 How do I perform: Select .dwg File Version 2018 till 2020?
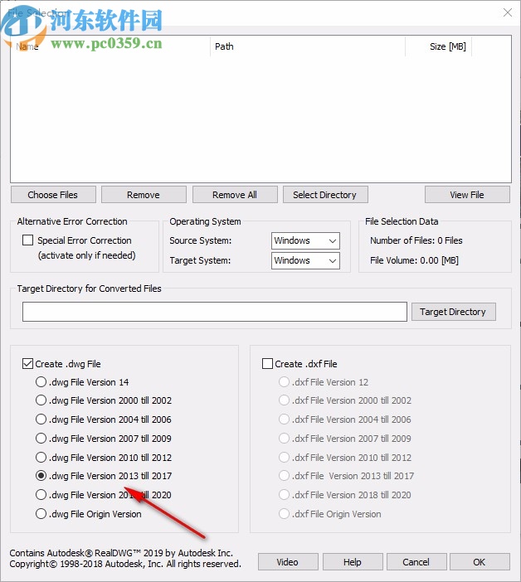click(x=41, y=495)
